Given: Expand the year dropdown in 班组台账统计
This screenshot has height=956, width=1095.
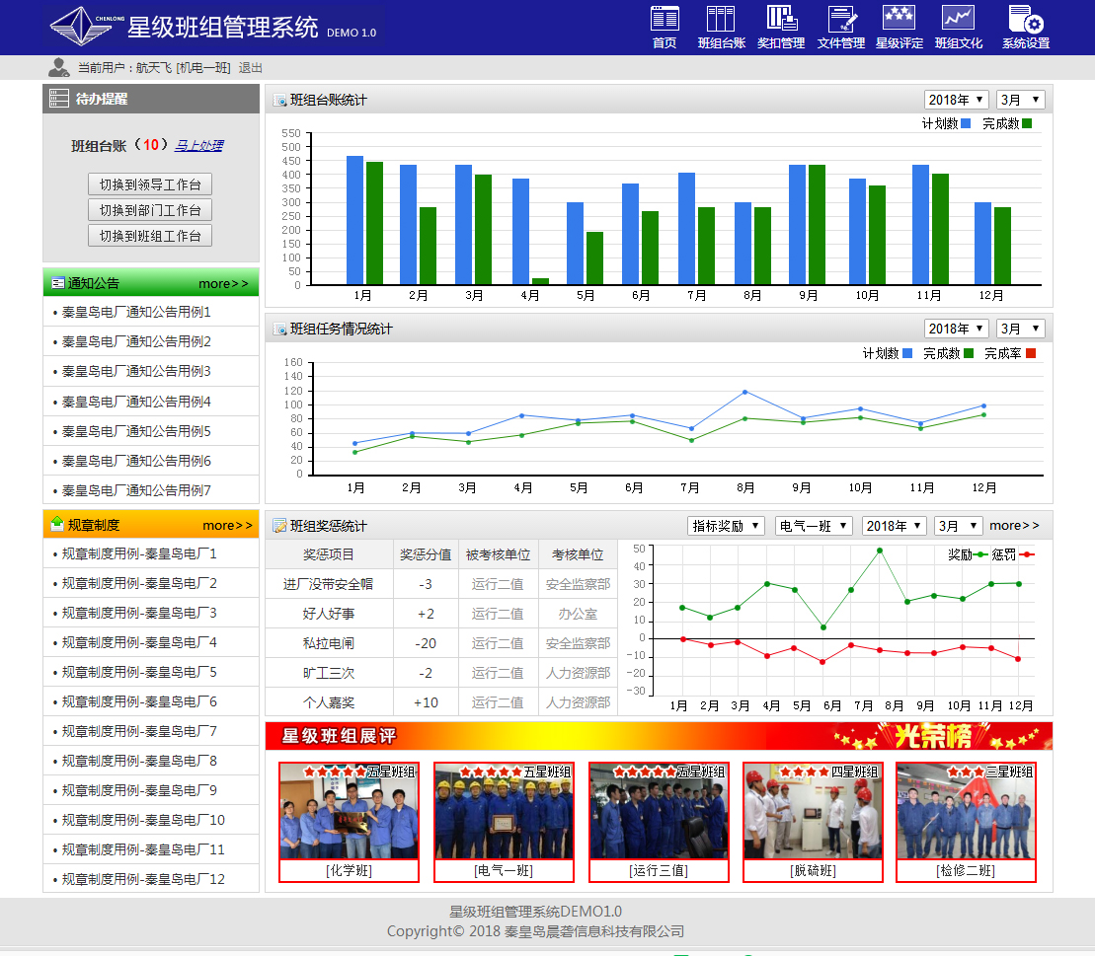Looking at the screenshot, I should pos(956,100).
